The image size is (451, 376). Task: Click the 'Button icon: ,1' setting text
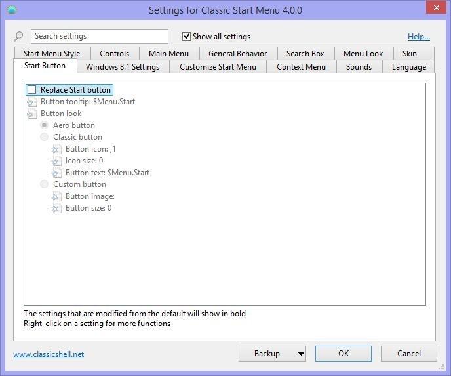click(90, 149)
